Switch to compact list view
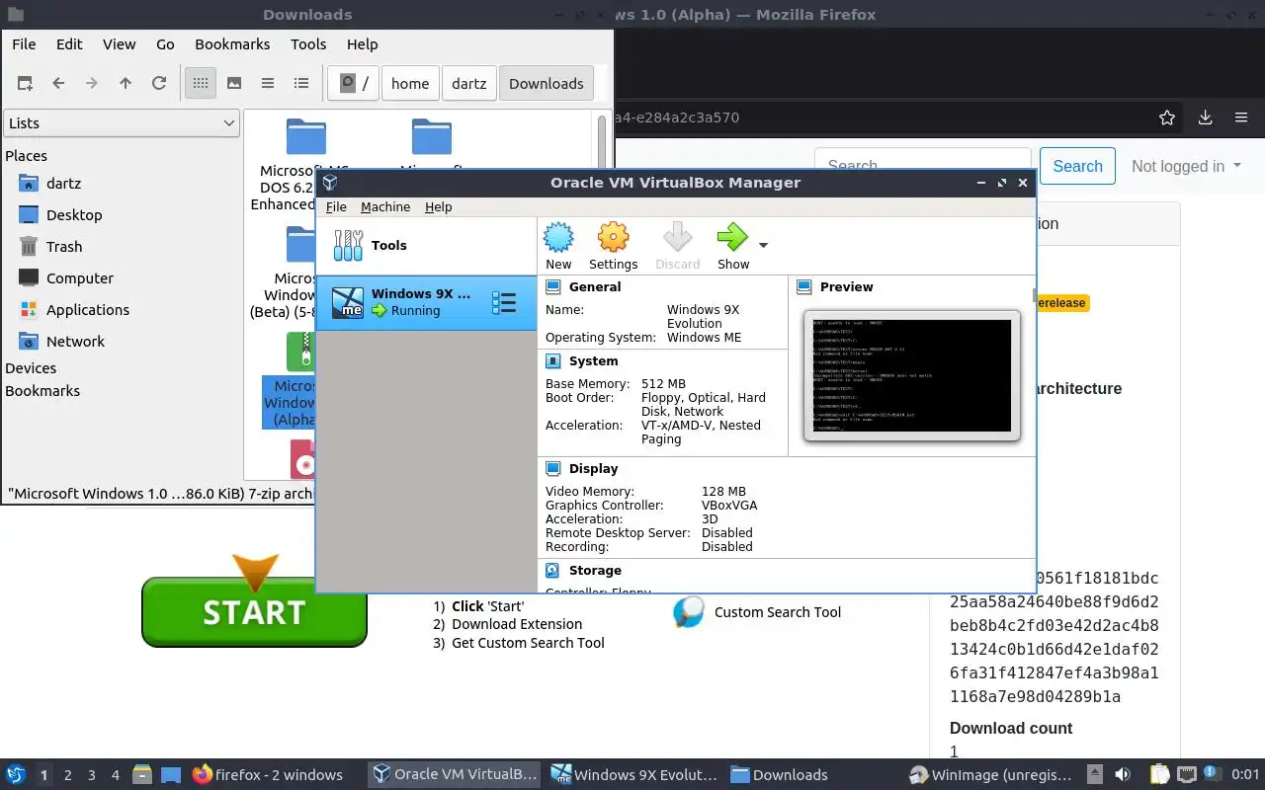This screenshot has width=1265, height=790. (x=268, y=84)
